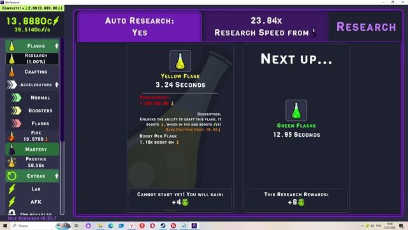
Task: Open the Mastery section
Action: tap(33, 149)
